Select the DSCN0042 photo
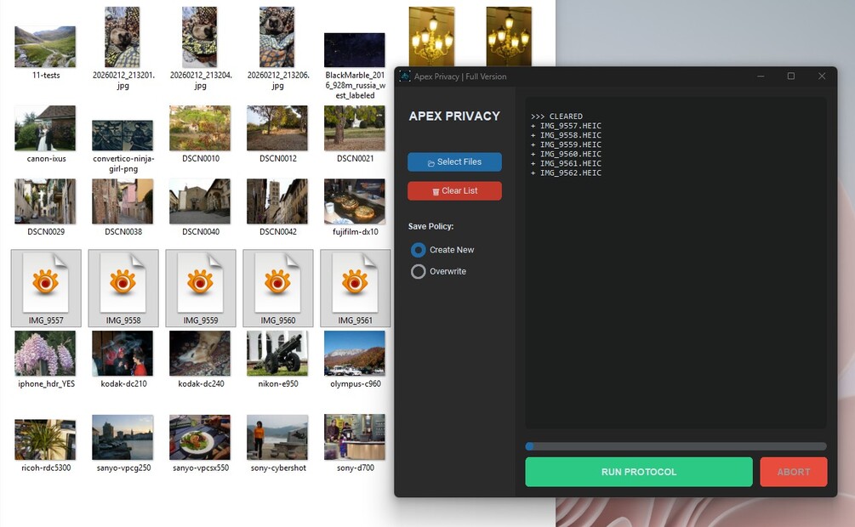This screenshot has height=527, width=855. click(x=277, y=201)
